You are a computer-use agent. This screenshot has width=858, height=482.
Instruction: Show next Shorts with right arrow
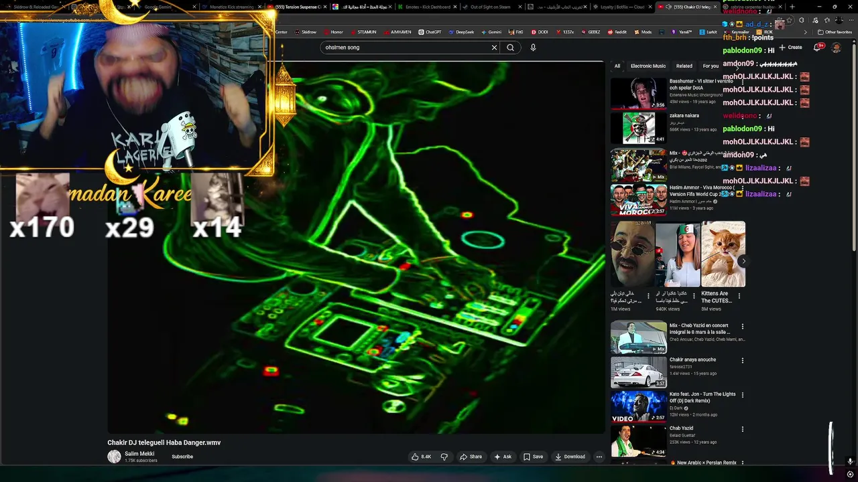tap(743, 261)
